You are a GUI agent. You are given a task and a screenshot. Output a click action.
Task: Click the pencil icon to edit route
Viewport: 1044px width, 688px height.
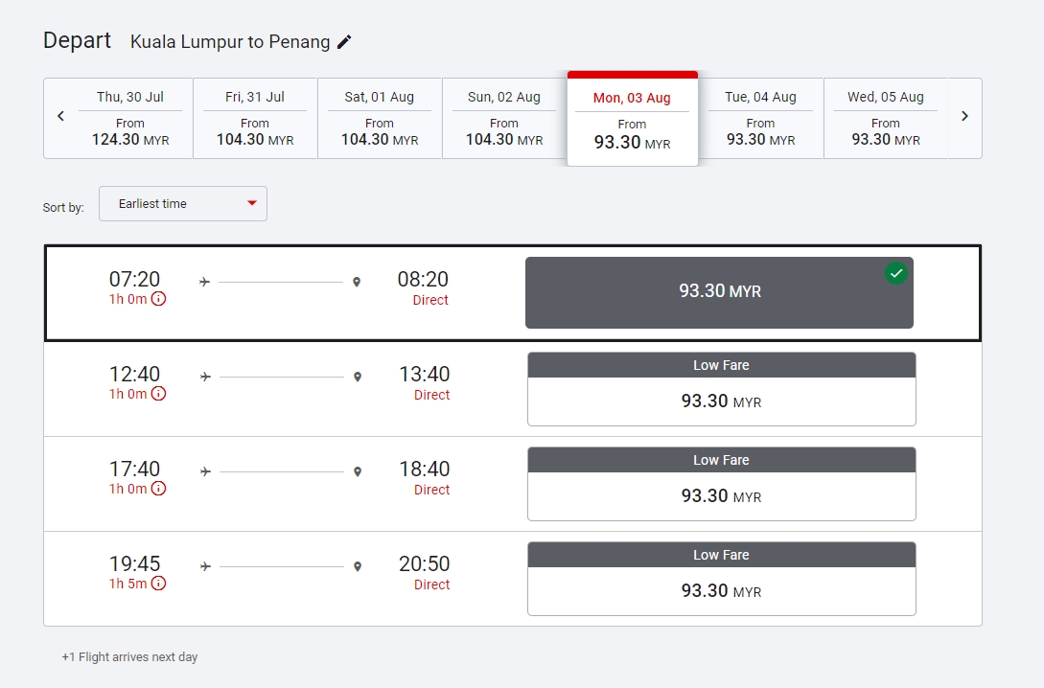coord(344,41)
